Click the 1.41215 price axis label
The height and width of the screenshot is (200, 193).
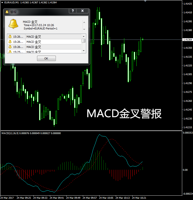(x=188, y=127)
